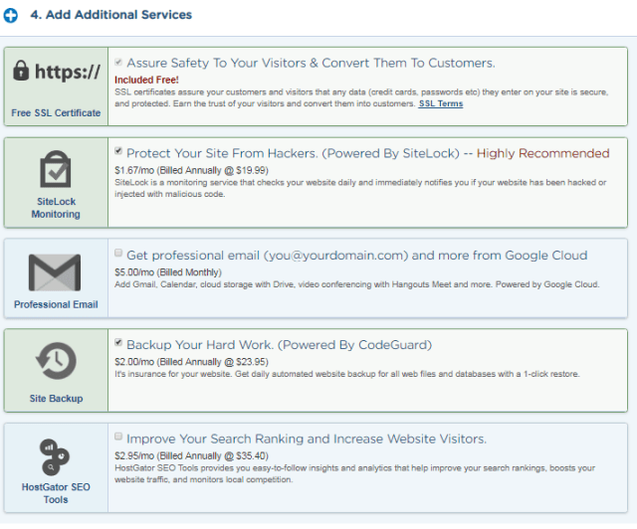Enable the Google Cloud professional email checkbox
Screen dimensions: 637x529
coord(118,253)
